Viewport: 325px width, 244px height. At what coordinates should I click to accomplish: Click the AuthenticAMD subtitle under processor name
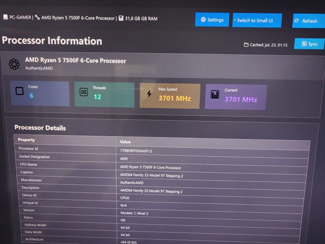pos(39,68)
